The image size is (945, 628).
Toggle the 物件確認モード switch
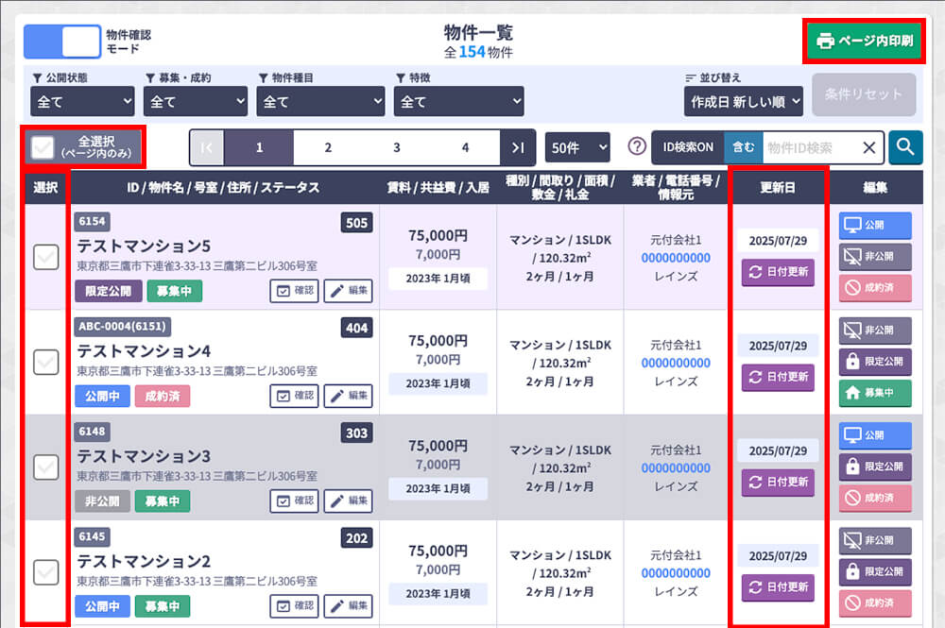(61, 41)
